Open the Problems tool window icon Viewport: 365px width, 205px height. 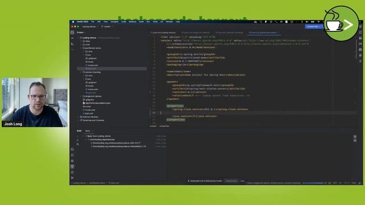pos(72,173)
